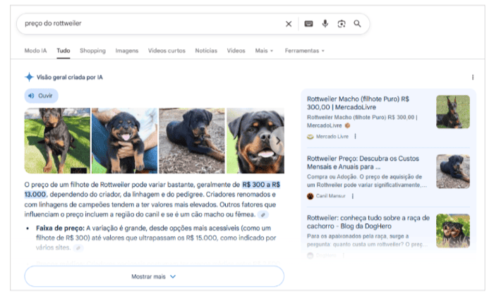Open search by image camera icon
Viewport: 494px width, 296px height.
pos(341,24)
